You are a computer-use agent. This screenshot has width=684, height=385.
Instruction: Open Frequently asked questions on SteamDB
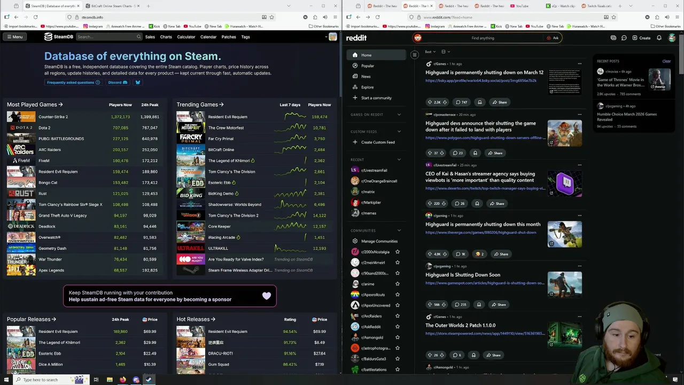click(74, 82)
